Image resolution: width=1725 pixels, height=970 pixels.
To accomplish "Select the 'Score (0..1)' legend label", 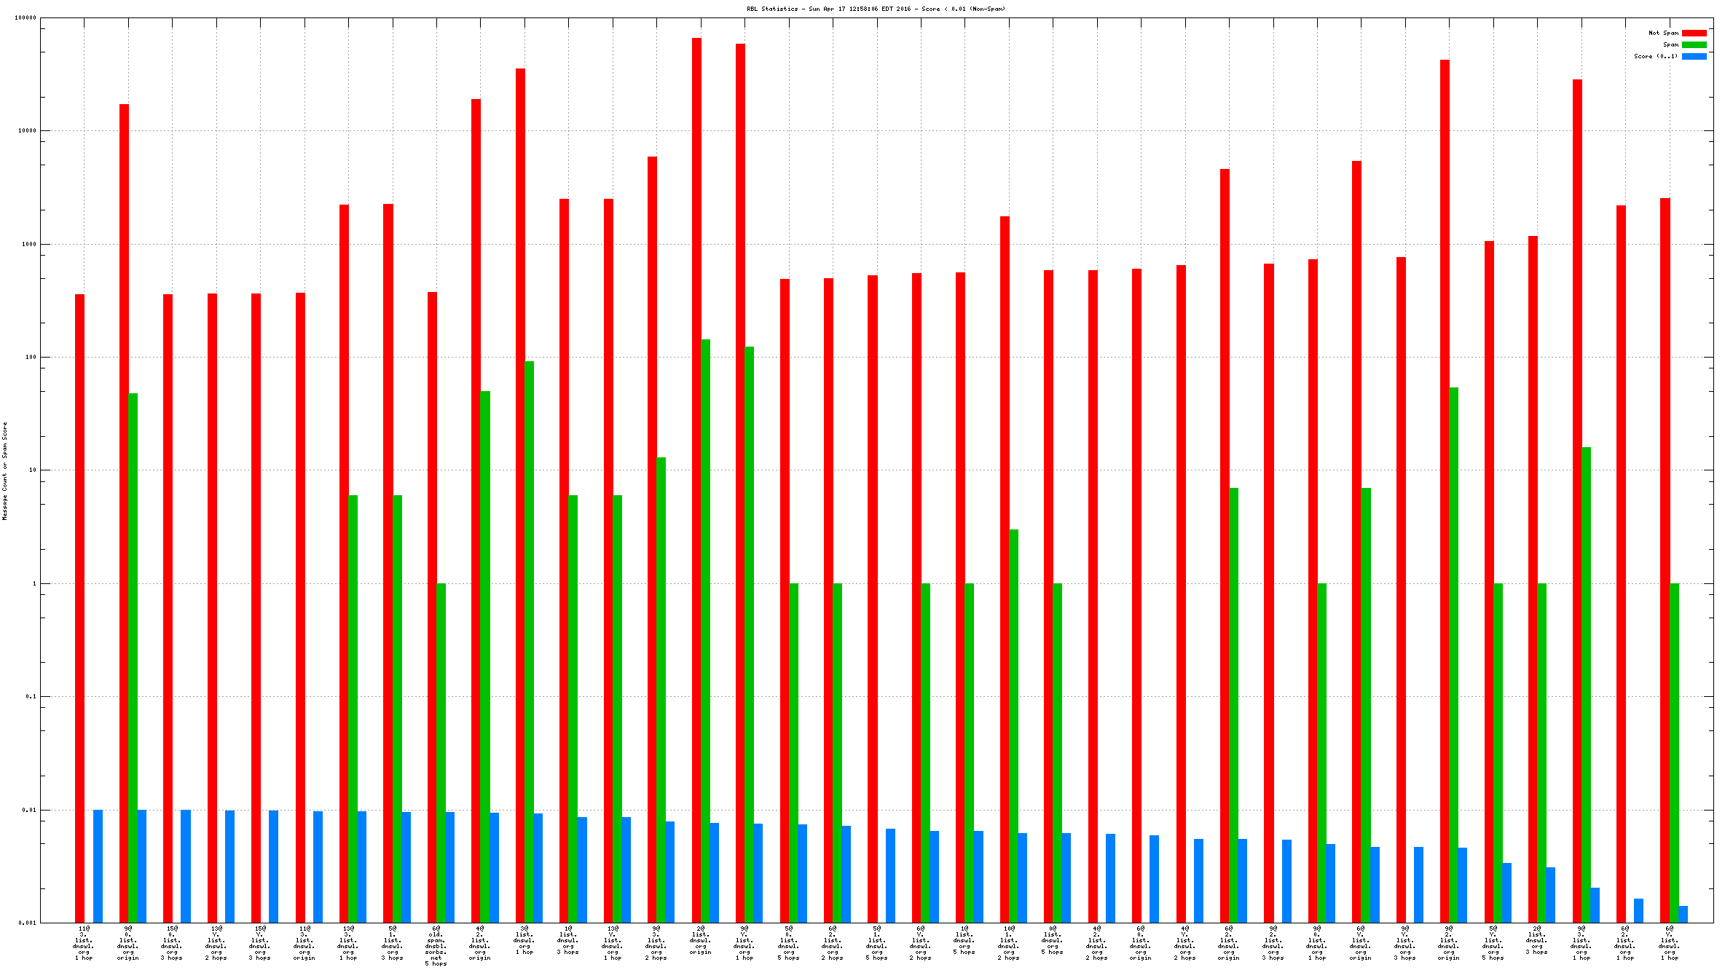I will click(1655, 56).
